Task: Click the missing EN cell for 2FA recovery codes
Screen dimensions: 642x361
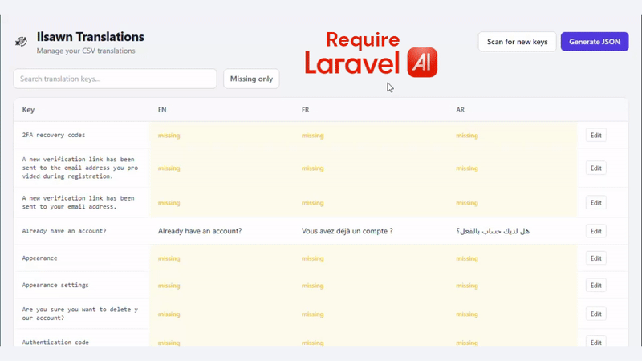Action: click(169, 136)
